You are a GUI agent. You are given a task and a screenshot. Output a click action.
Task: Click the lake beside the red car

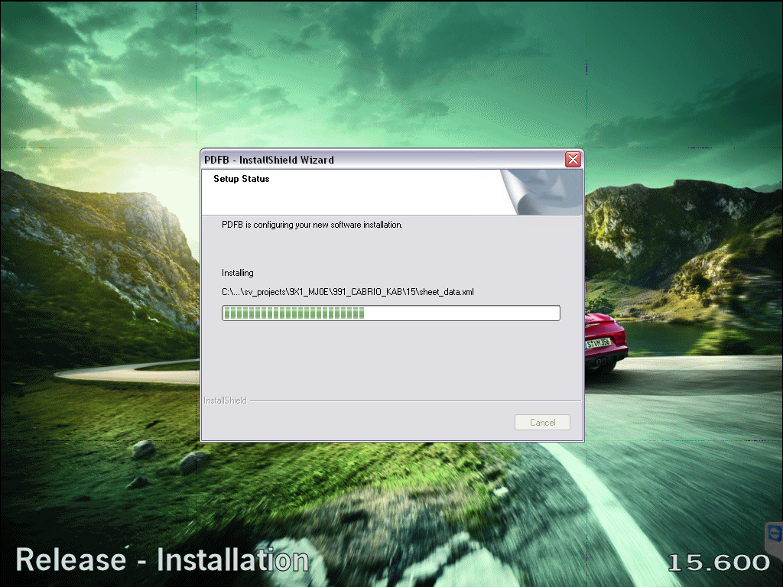[665, 336]
